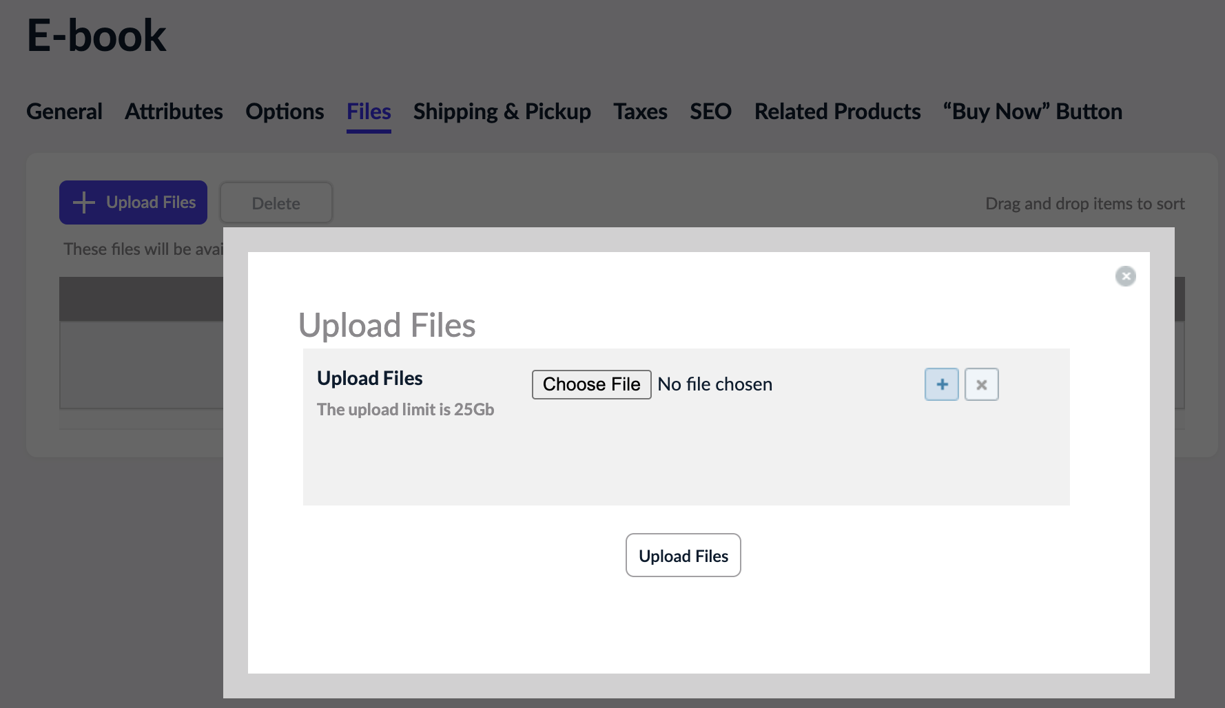Open the "Buy Now" Button tab
1225x708 pixels.
point(1033,112)
